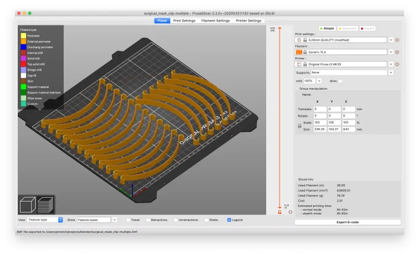This screenshot has height=255, width=419.
Task: Click Size Z field showing 9.81
Action: 349,129
